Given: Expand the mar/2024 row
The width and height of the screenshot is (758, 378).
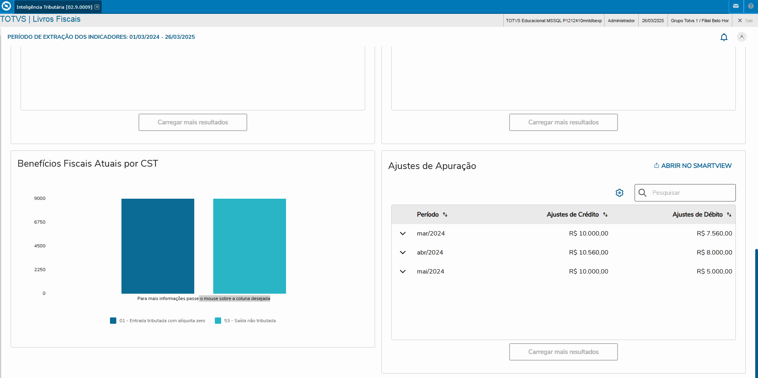Looking at the screenshot, I should (x=403, y=234).
